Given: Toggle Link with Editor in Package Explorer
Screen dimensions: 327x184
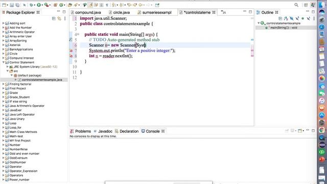Looking at the screenshot, I should click(59, 18).
